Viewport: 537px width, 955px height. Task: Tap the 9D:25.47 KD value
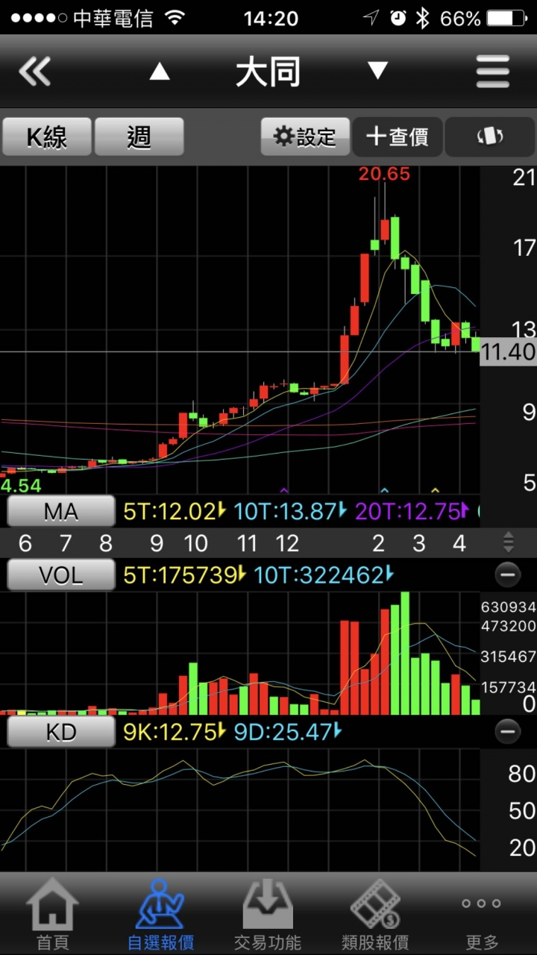[x=288, y=733]
